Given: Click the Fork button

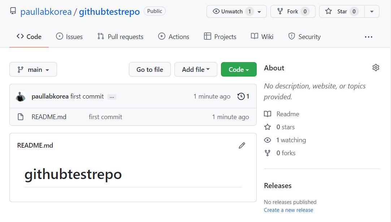Looking at the screenshot, I should pyautogui.click(x=293, y=12).
